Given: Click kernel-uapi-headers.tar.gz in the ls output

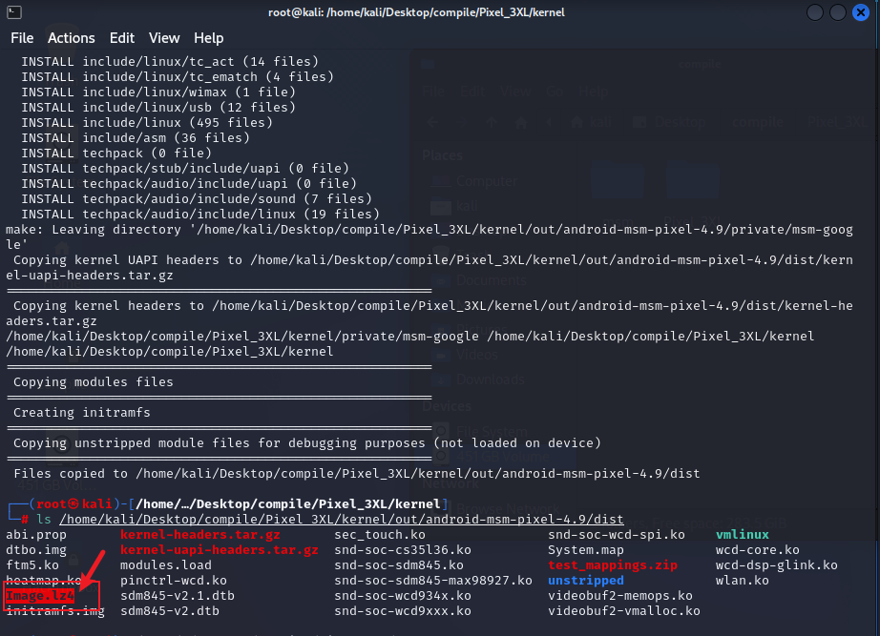Looking at the screenshot, I should (220, 550).
